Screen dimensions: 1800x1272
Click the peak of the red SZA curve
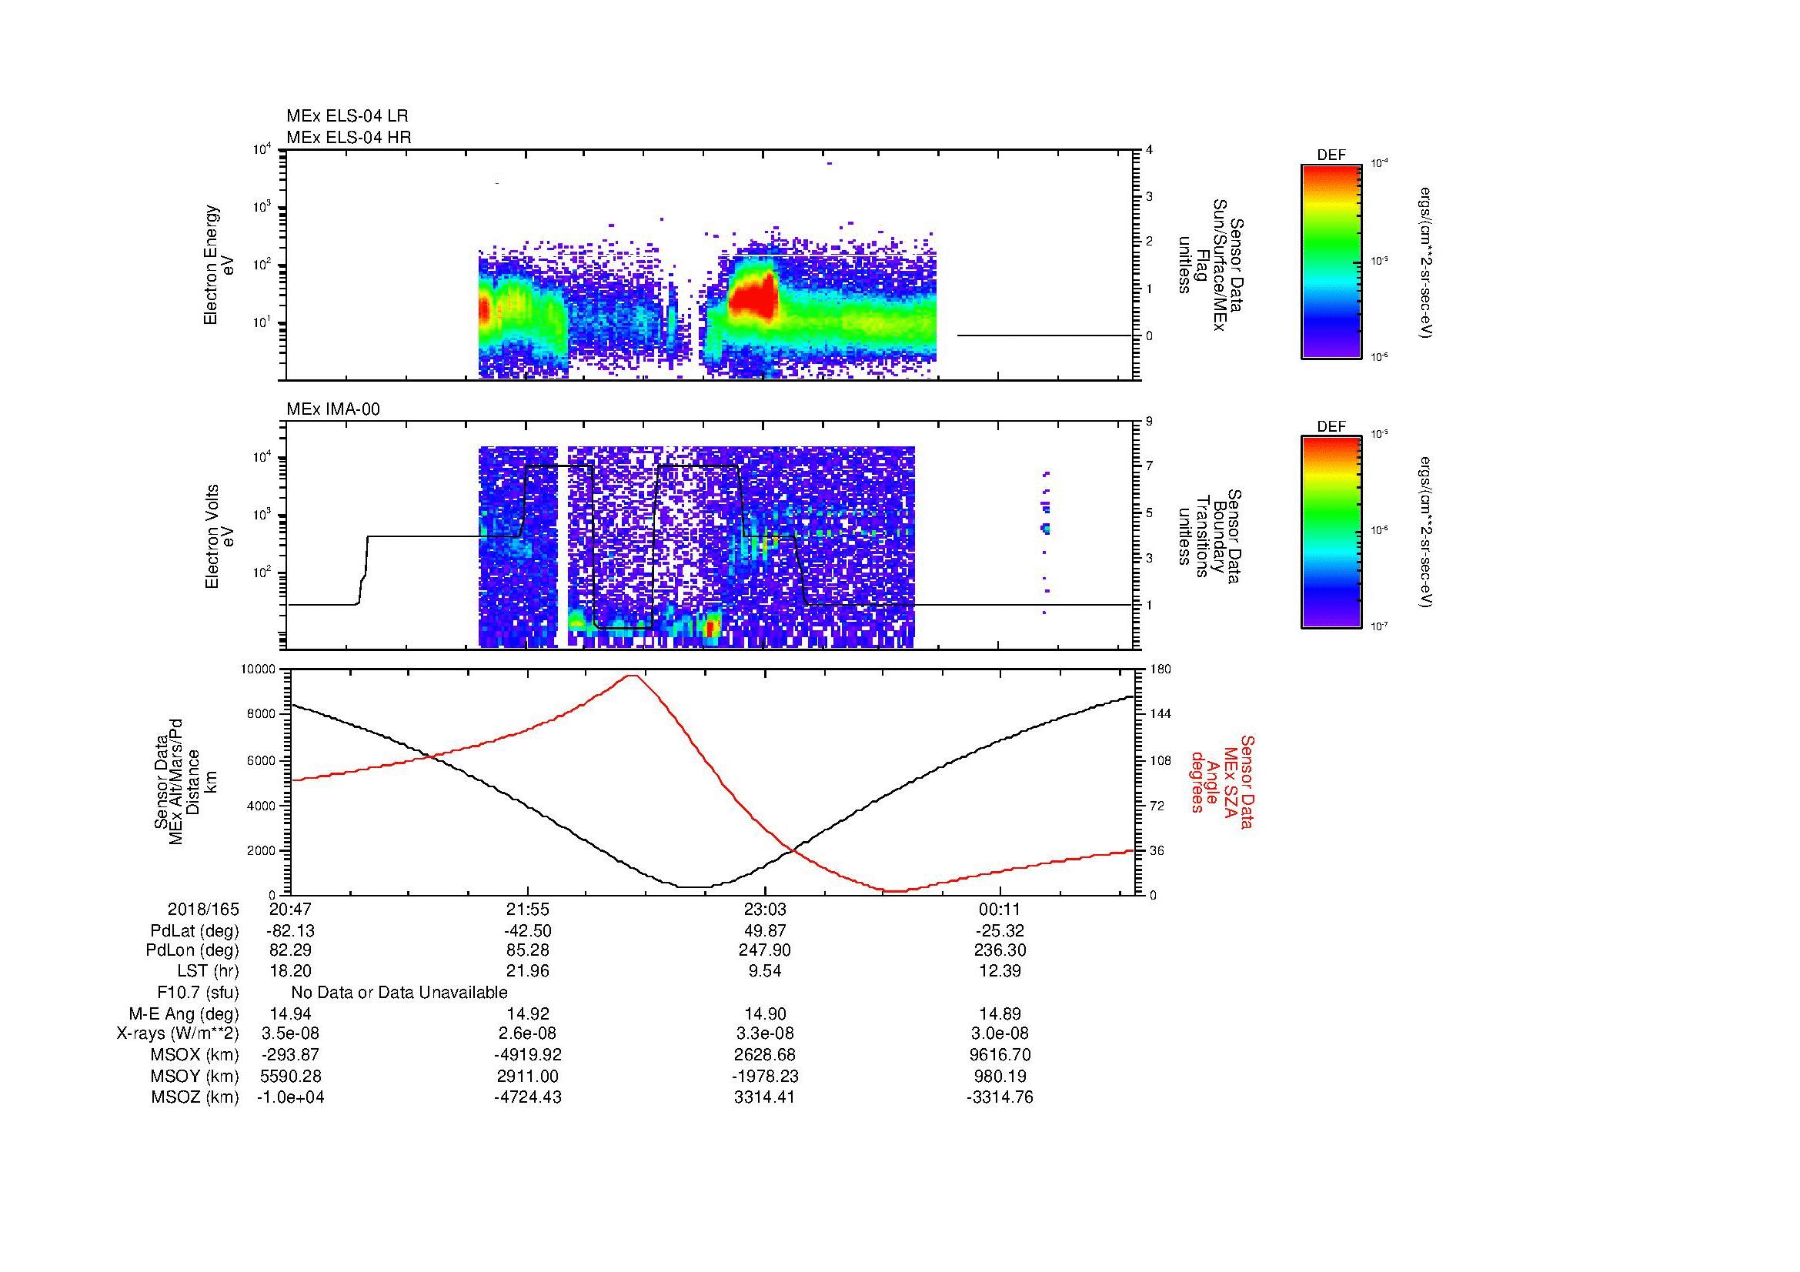tap(633, 676)
